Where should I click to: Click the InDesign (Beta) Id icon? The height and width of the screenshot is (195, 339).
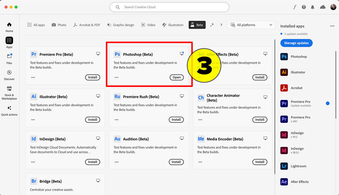click(33, 139)
